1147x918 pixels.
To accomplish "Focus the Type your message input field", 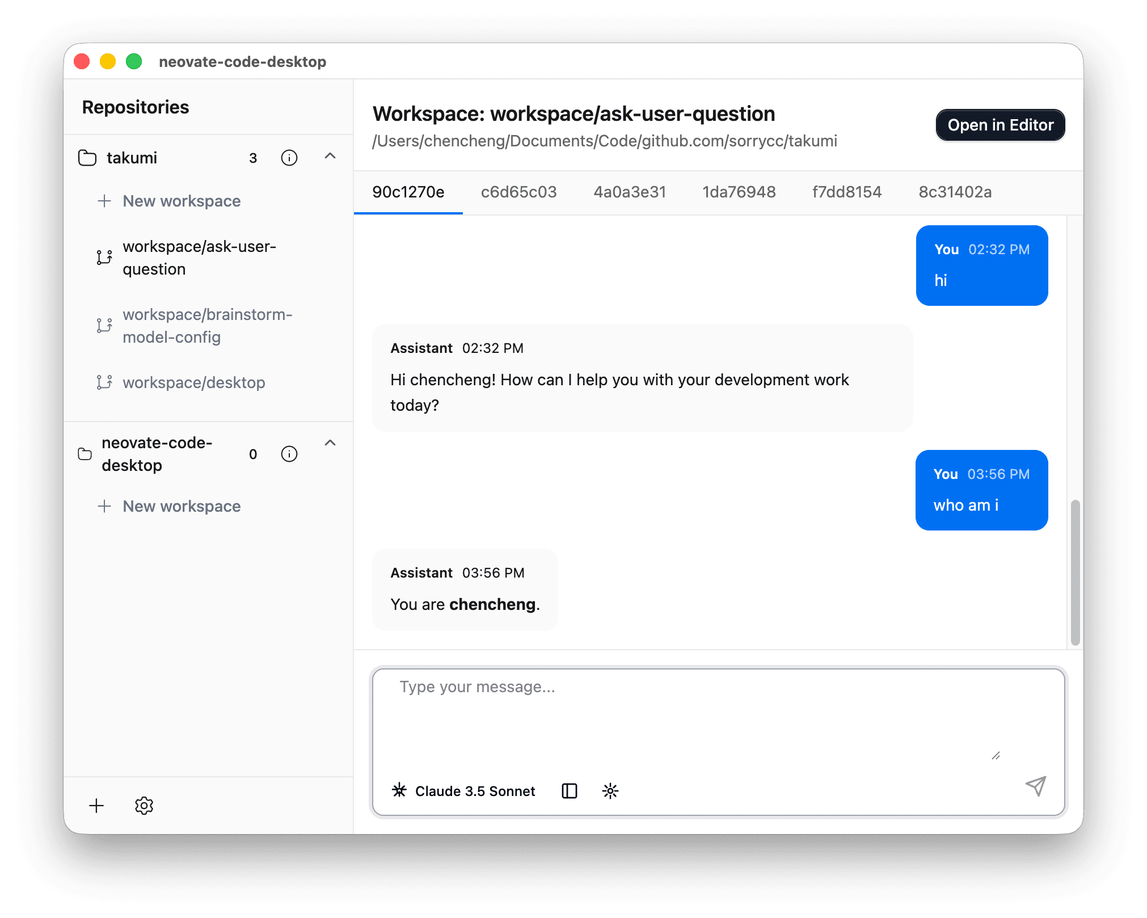I will tap(698, 716).
